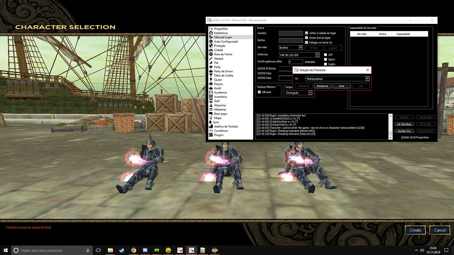
Task: Click the Vá Clientless button
Action: [x=404, y=124]
